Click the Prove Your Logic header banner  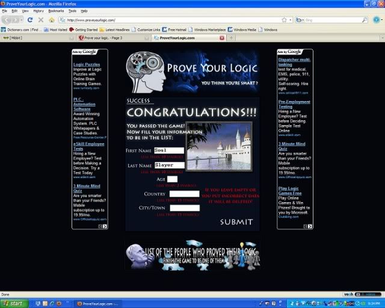pos(192,72)
